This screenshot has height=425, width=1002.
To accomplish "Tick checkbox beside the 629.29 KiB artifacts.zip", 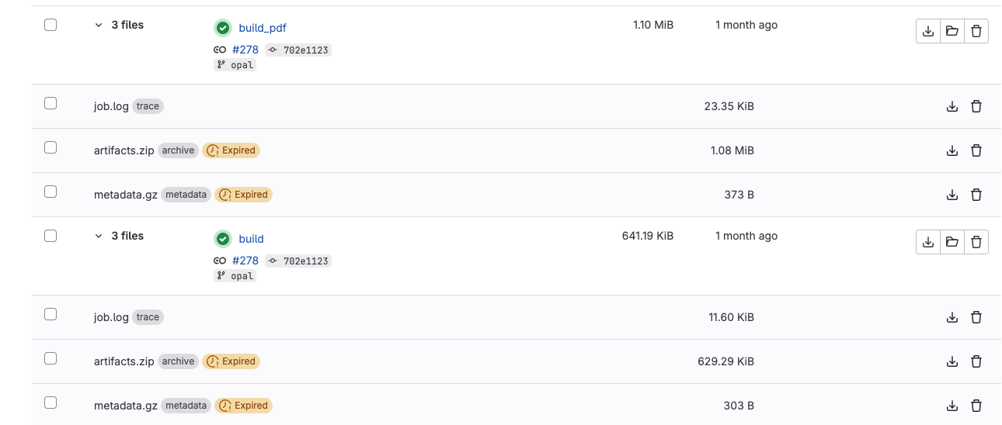I will click(x=50, y=358).
